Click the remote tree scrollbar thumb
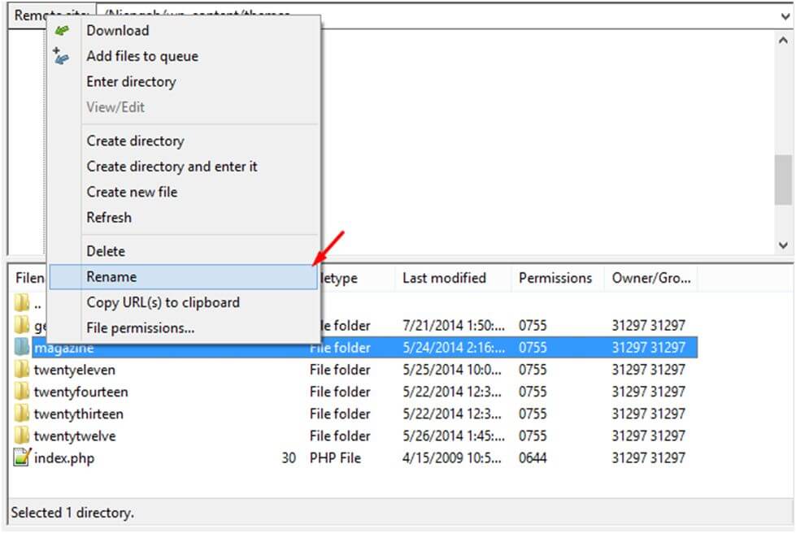Viewport: 796px width, 533px height. pyautogui.click(x=783, y=180)
